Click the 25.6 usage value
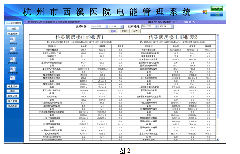The image size is (240, 154). (120, 90)
